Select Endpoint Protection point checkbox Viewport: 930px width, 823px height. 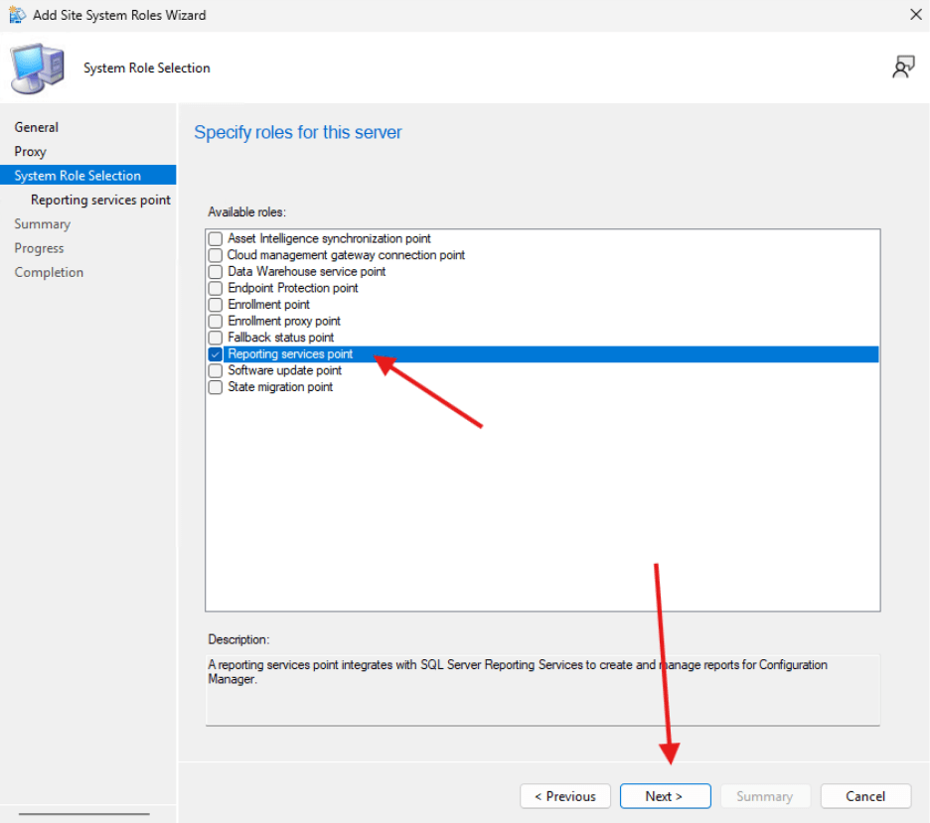click(216, 288)
